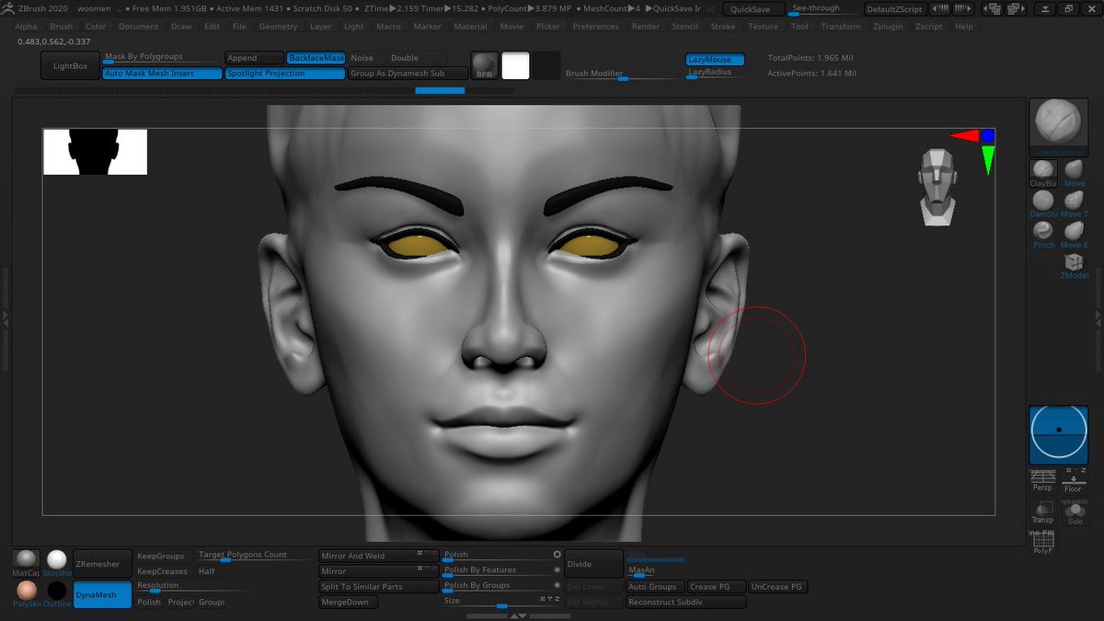Click the silhouette thumbnail preview
Screen dimensions: 1104x621
[x=95, y=152]
